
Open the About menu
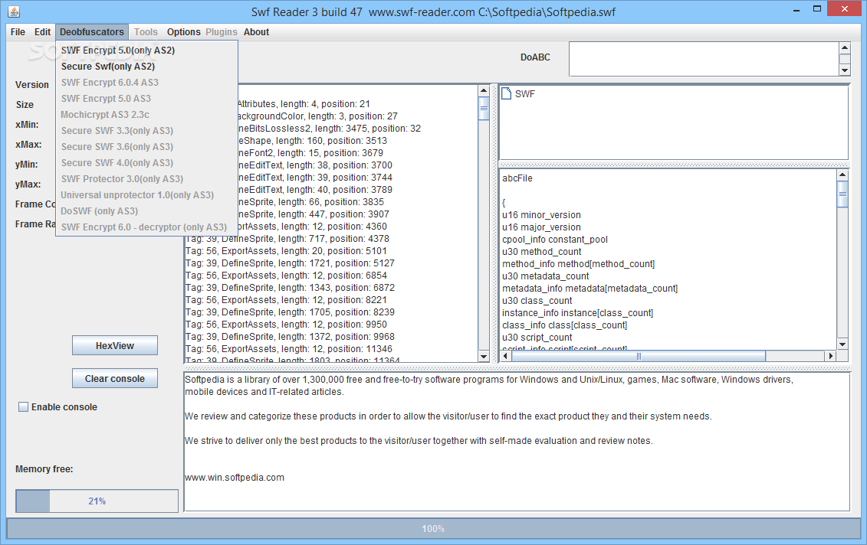(x=257, y=32)
